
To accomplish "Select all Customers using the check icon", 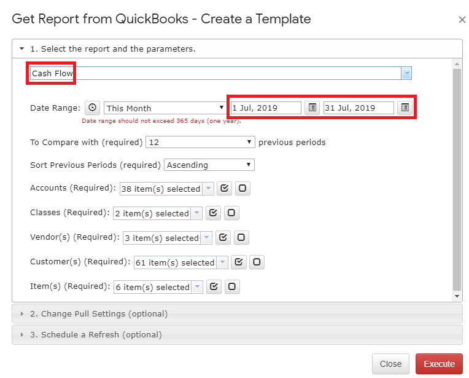I will [x=239, y=262].
